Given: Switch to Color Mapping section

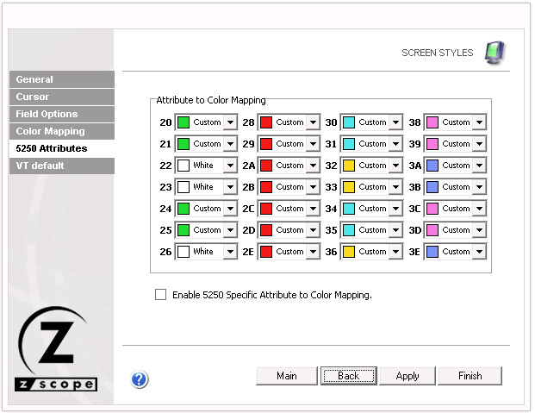Looking at the screenshot, I should (x=62, y=131).
